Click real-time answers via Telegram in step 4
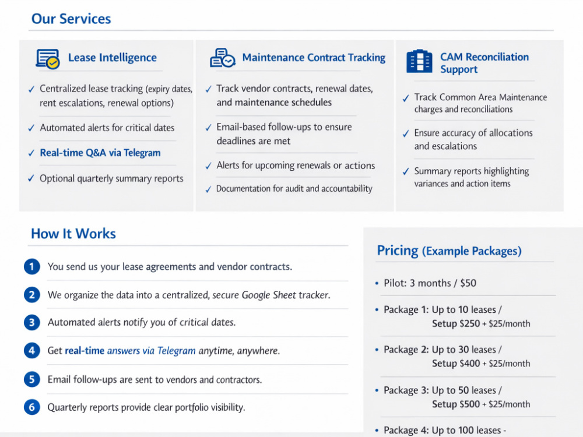583x437 pixels. (130, 351)
